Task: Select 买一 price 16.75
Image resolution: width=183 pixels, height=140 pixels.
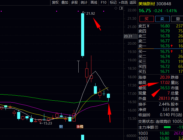Action: pyautogui.click(x=165, y=52)
